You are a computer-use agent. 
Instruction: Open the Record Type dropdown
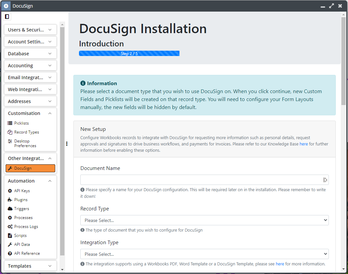[205, 220]
